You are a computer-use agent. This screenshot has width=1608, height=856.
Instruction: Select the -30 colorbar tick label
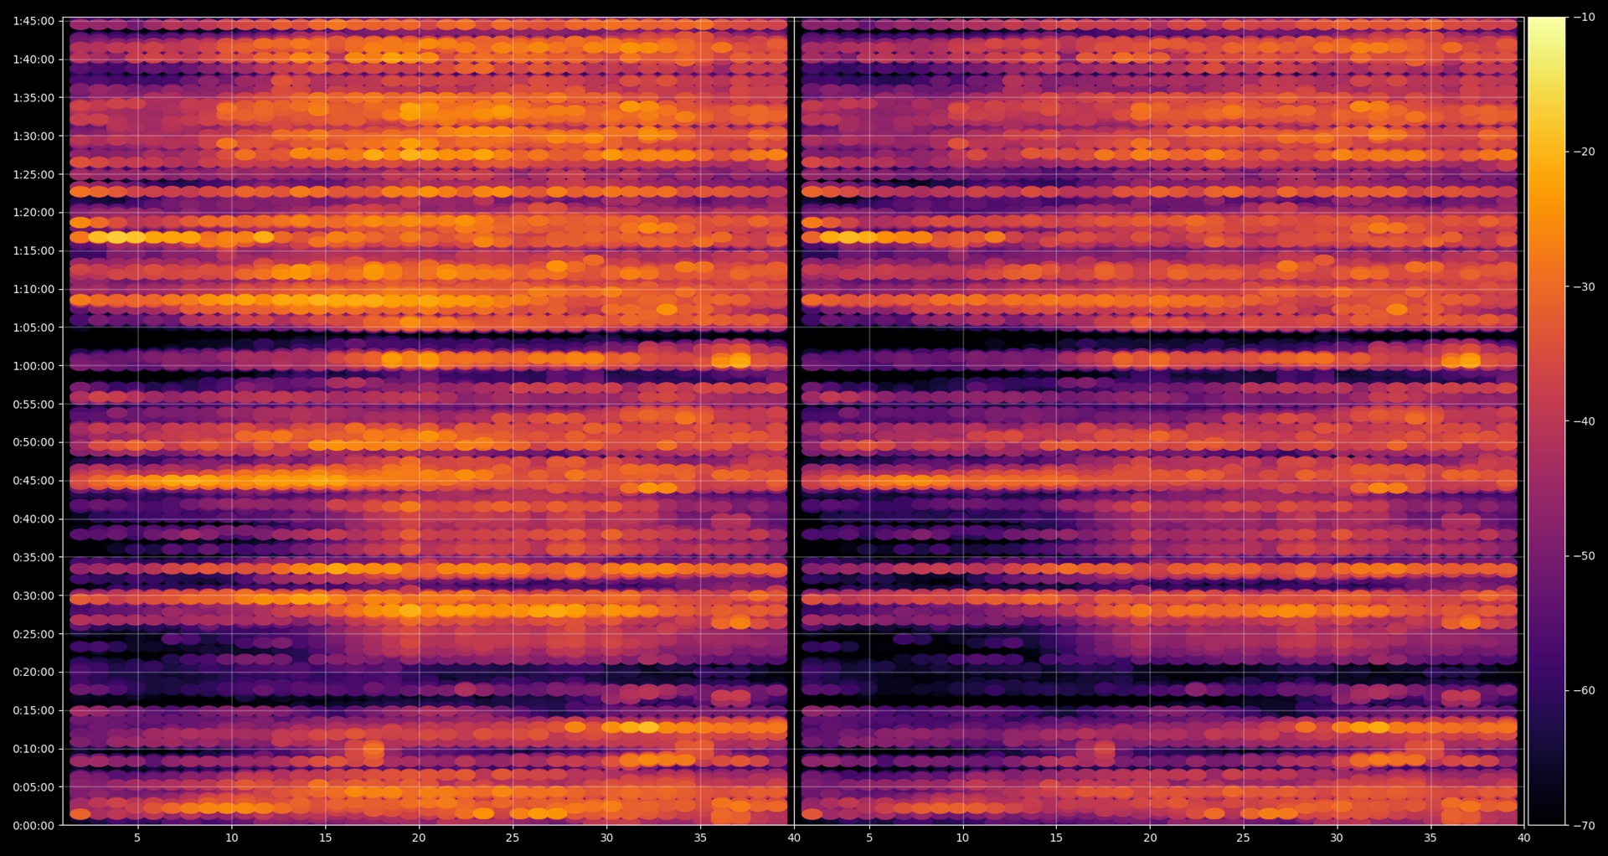[x=1585, y=286]
